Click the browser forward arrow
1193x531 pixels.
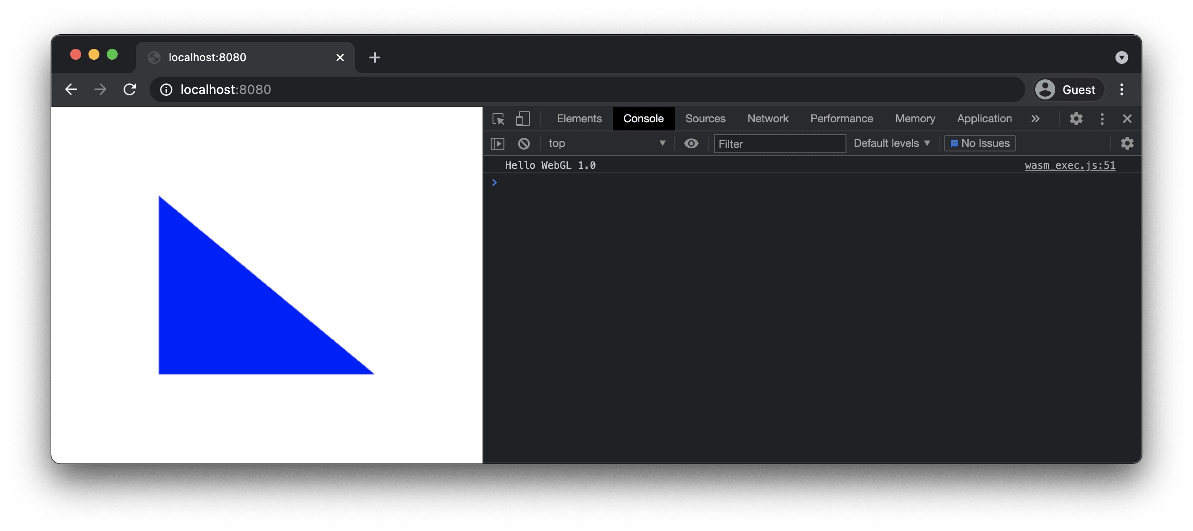pyautogui.click(x=100, y=89)
